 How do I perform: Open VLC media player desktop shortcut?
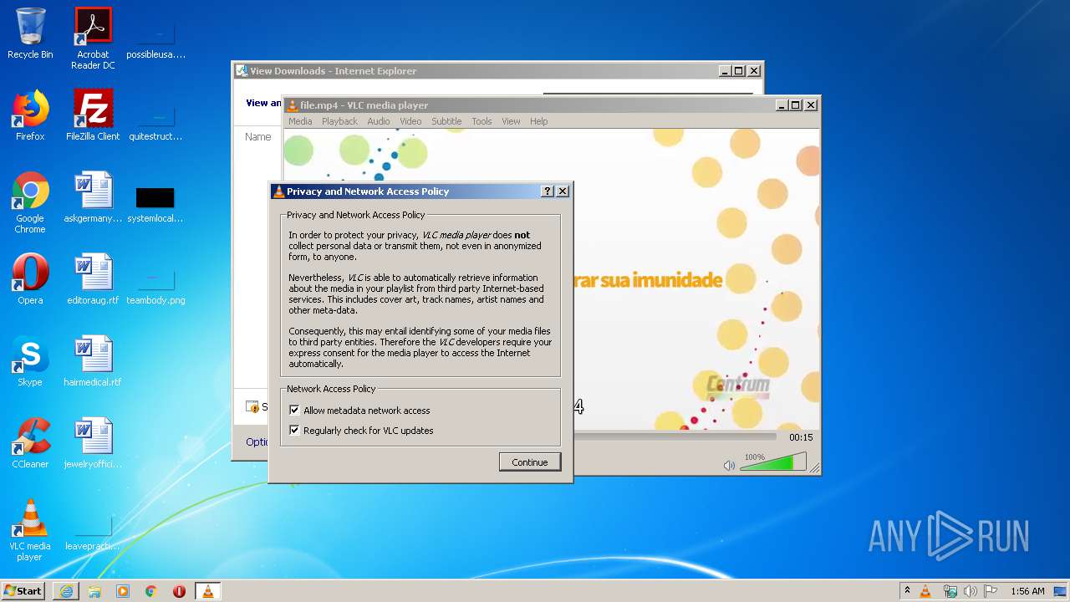point(30,530)
